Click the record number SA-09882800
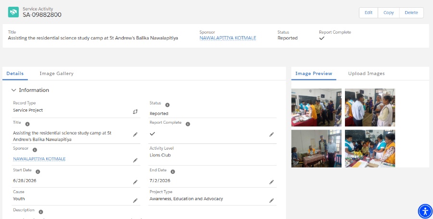This screenshot has height=219, width=433. click(42, 15)
